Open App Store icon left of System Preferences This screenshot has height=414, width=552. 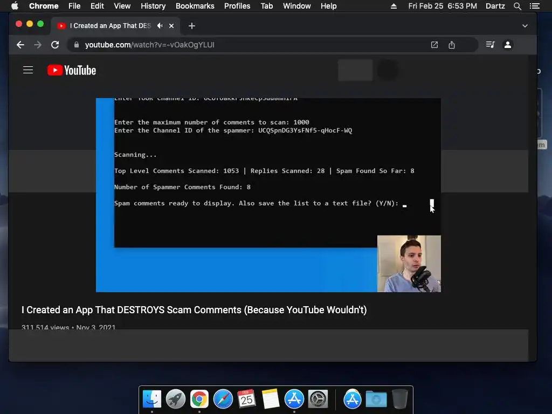pos(294,399)
